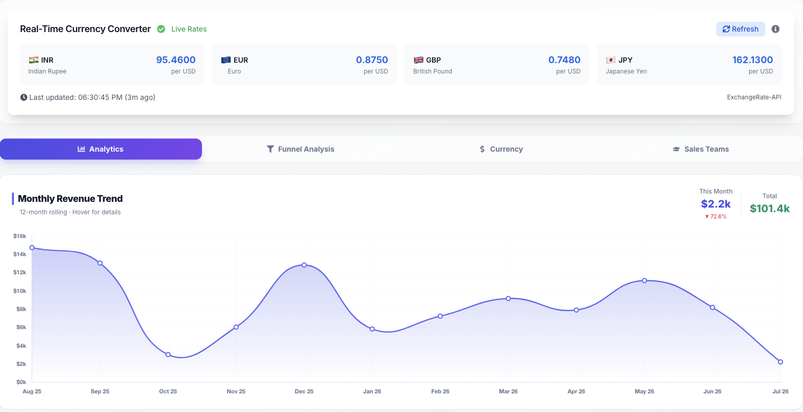Click the JPY rate 162.1300
This screenshot has height=412, width=803.
click(x=753, y=60)
